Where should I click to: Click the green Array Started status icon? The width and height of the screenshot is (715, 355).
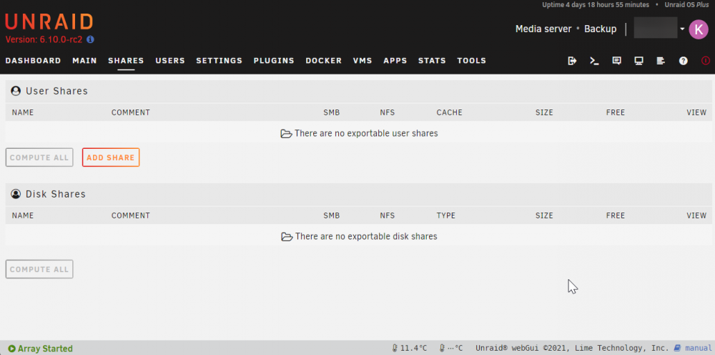[12, 349]
